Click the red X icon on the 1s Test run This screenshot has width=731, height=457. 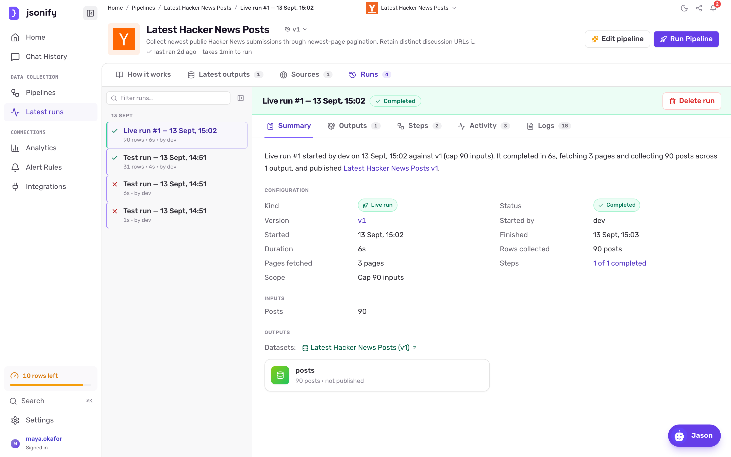click(115, 211)
